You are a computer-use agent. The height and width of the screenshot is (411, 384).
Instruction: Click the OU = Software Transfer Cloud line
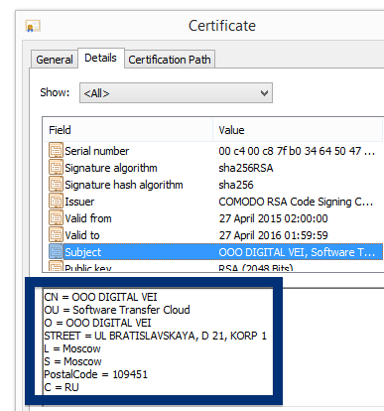(x=117, y=310)
